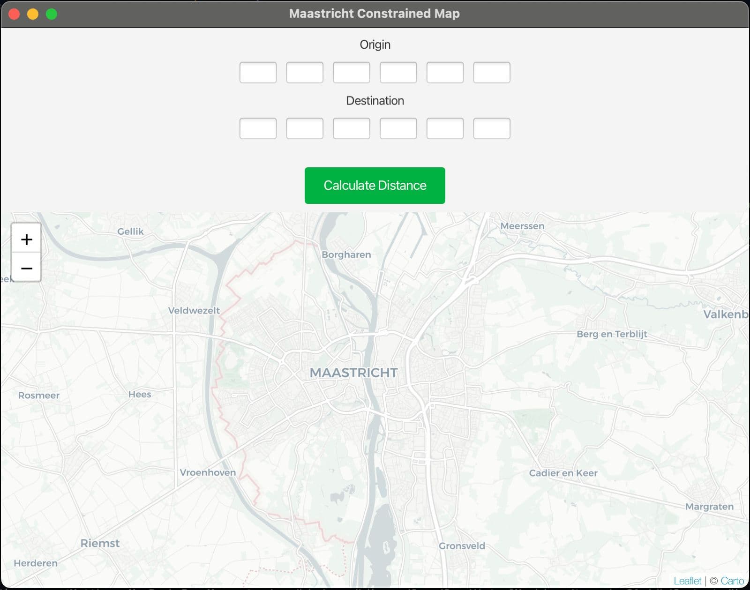Focus the first Destination input box
The image size is (750, 590).
(258, 128)
